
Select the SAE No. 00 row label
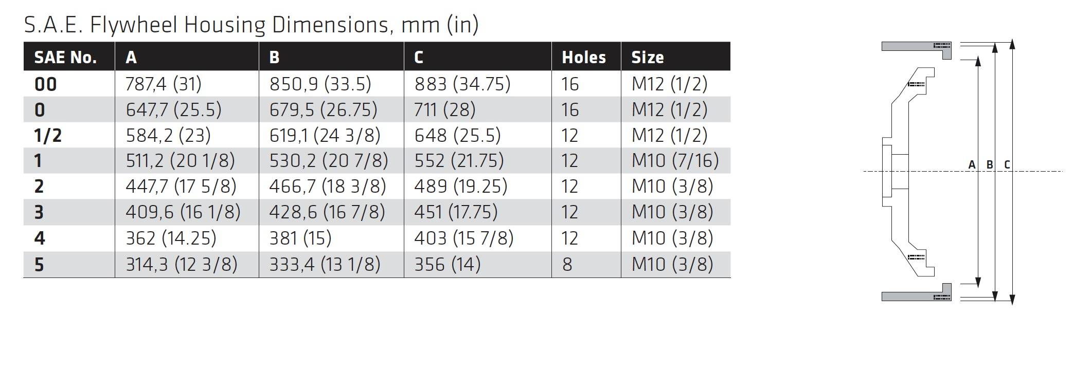[x=45, y=84]
